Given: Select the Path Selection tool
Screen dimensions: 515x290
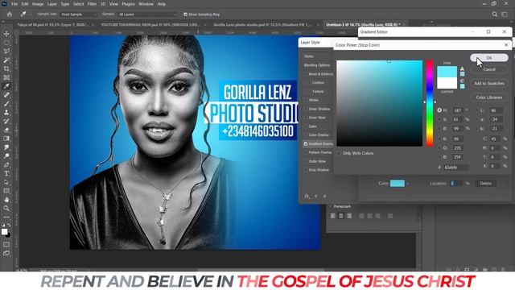Looking at the screenshot, I should tap(6, 182).
